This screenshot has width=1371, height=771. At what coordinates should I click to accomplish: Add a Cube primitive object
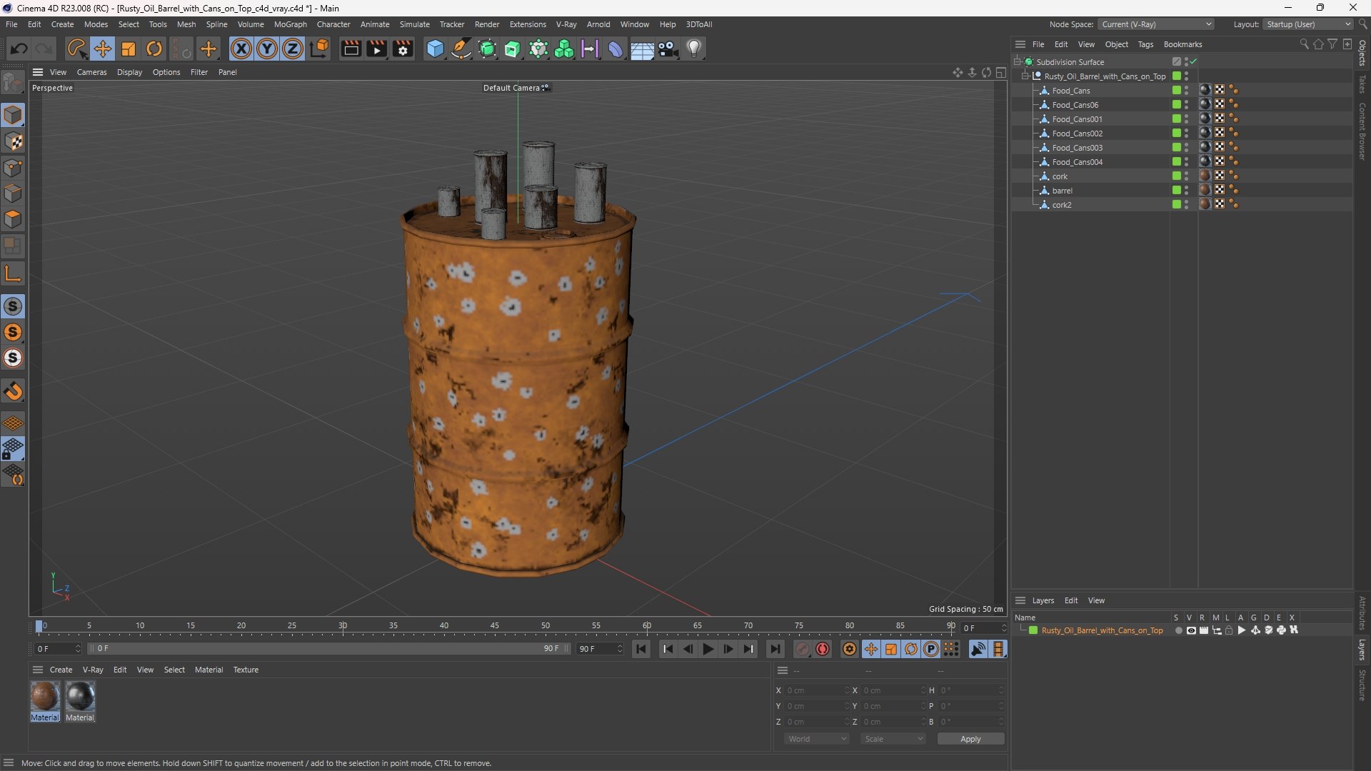point(435,49)
